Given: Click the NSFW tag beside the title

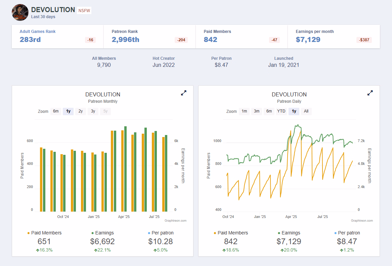Looking at the screenshot, I should point(84,10).
